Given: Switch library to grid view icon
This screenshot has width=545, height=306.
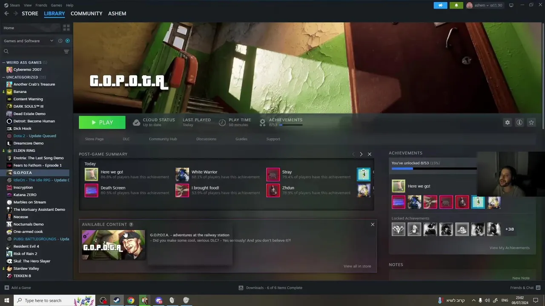Looking at the screenshot, I should tap(66, 28).
